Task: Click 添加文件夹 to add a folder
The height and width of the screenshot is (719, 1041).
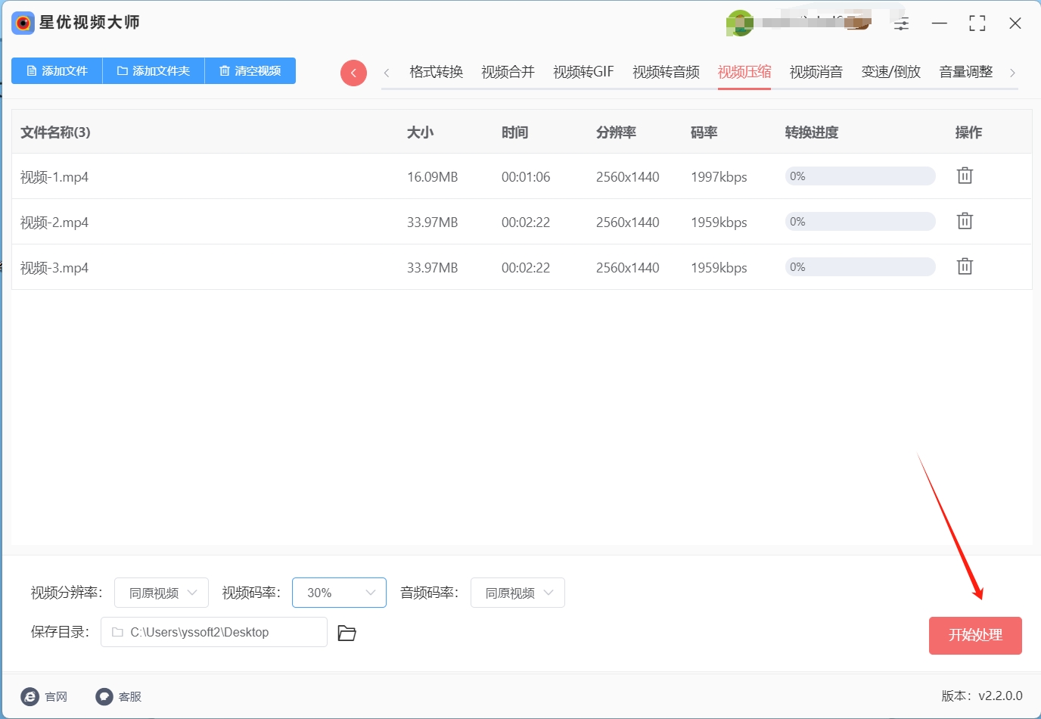Action: click(154, 70)
